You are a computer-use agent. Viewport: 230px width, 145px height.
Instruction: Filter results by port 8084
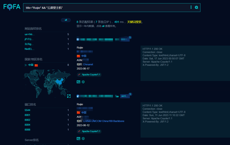tap(27, 125)
